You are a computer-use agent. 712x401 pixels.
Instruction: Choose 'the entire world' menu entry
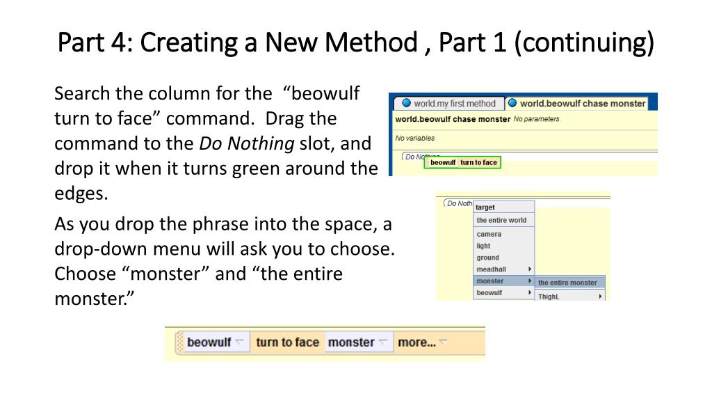503,220
